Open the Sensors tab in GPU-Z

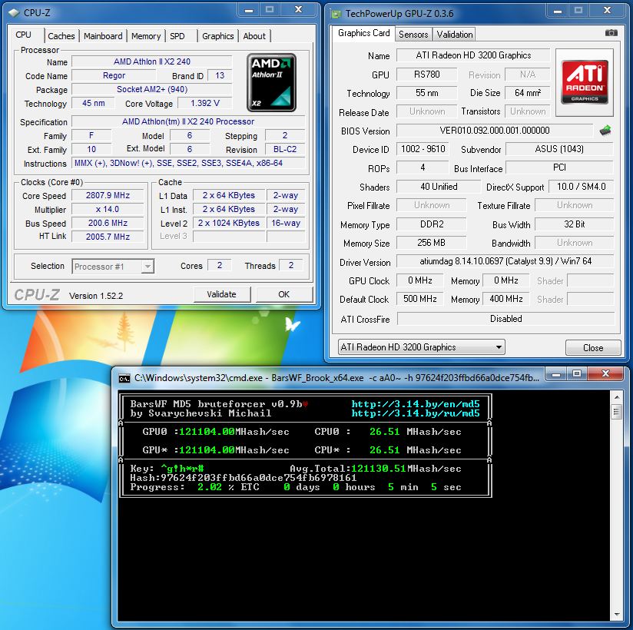tap(413, 35)
